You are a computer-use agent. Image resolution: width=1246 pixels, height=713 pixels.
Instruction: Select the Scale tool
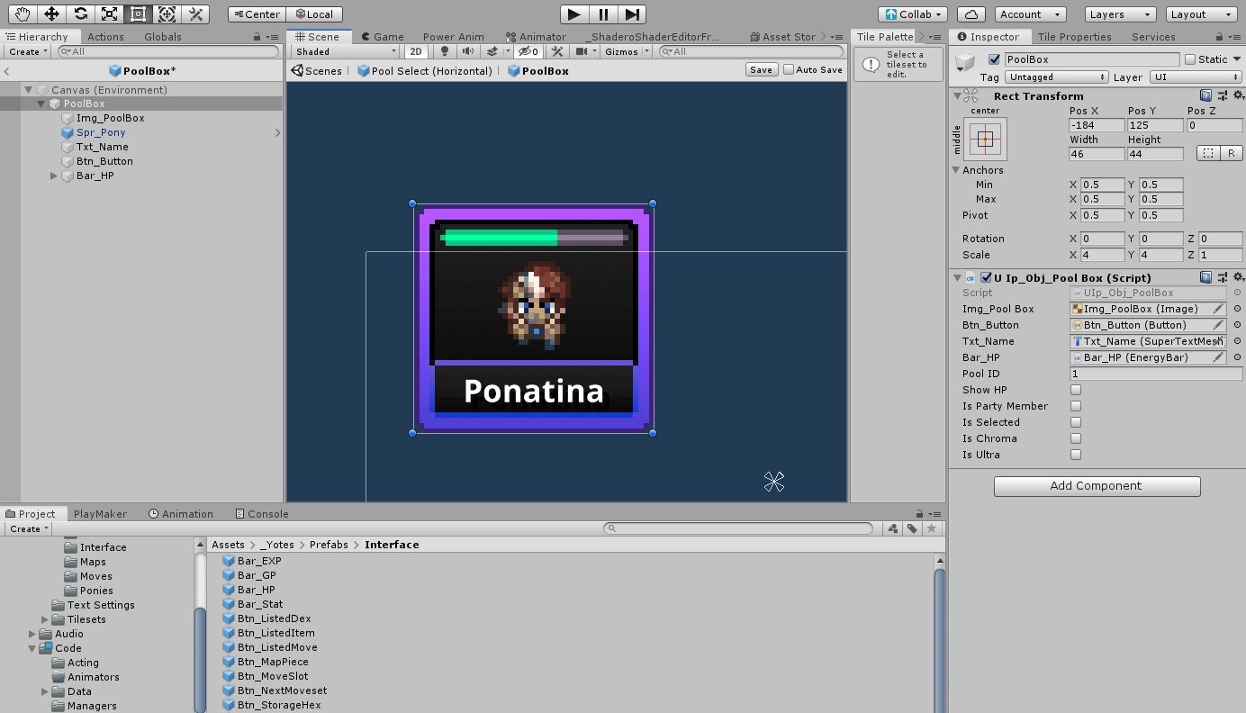click(x=109, y=14)
